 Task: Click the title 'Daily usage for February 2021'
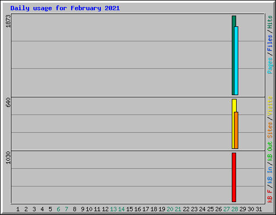point(65,9)
